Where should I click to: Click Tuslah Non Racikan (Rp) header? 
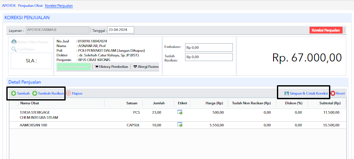pyautogui.click(x=251, y=103)
